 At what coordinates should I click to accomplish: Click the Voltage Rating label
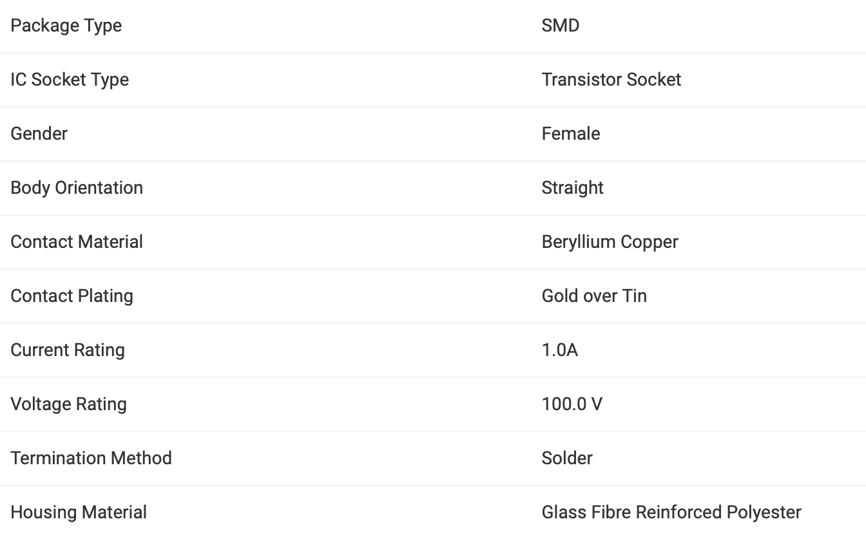pos(69,404)
